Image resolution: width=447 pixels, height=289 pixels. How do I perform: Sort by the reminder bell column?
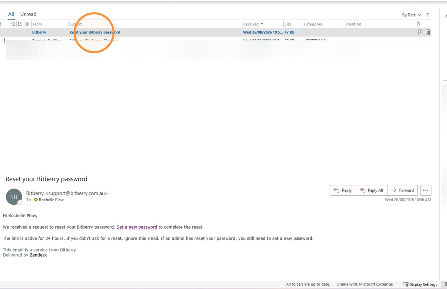point(13,24)
